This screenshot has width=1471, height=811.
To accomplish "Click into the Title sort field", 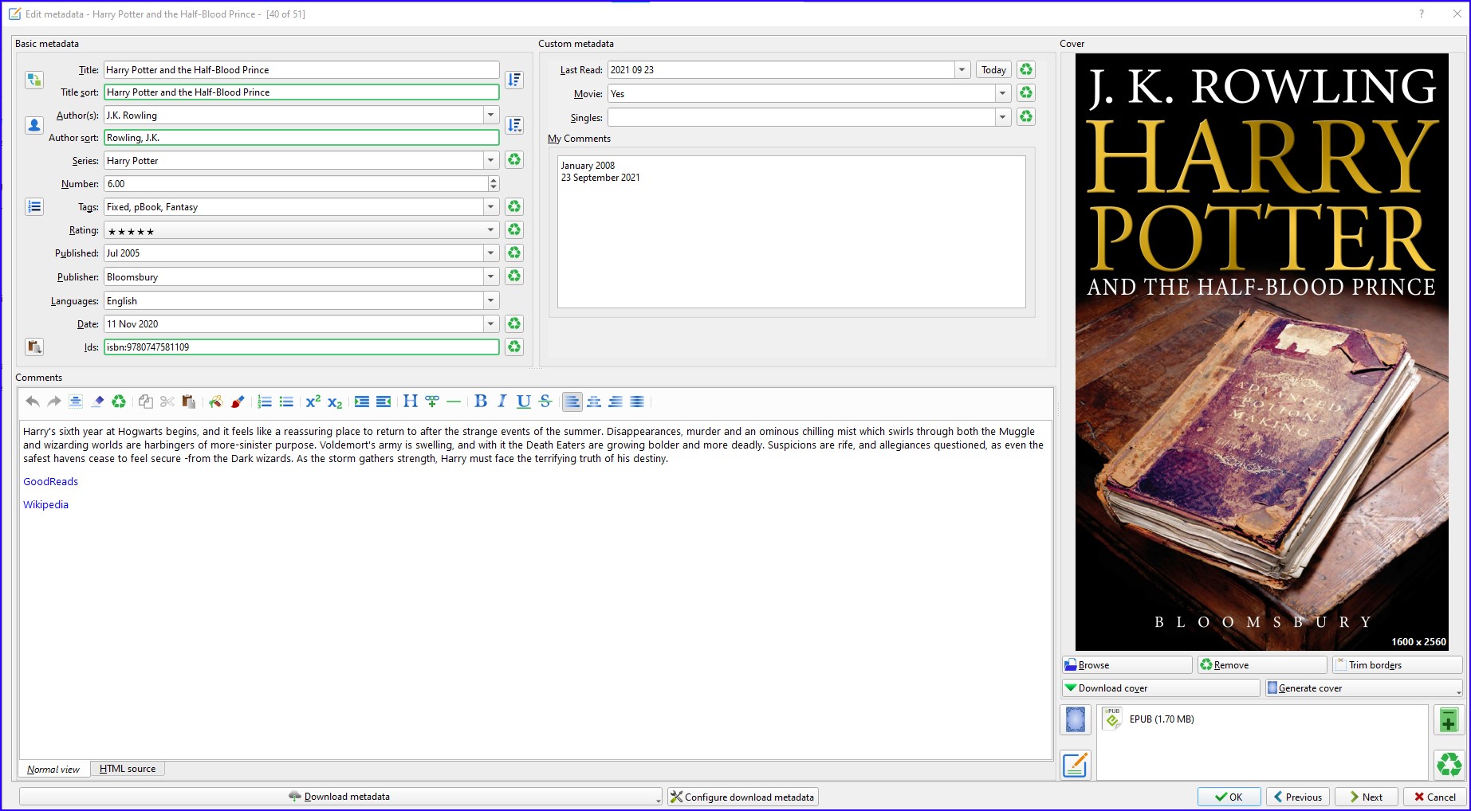I will point(301,92).
